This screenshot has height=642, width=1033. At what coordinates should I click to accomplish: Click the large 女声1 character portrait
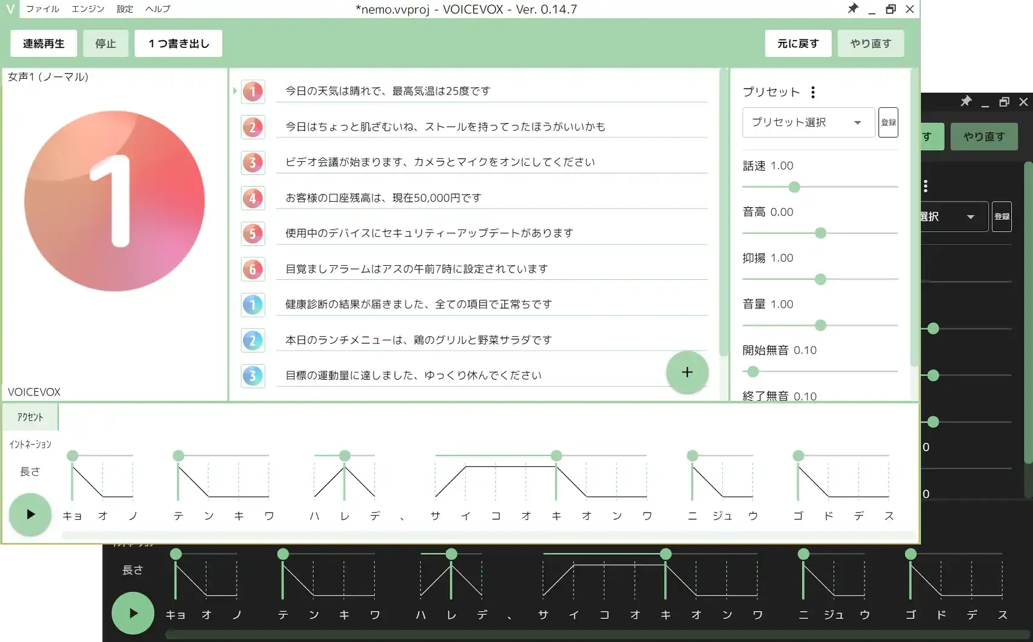point(115,201)
